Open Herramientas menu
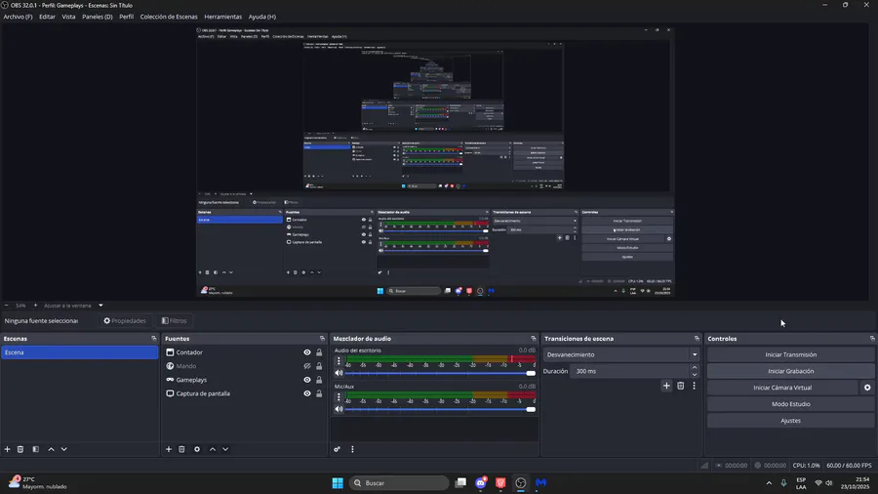878x494 pixels. tap(222, 17)
